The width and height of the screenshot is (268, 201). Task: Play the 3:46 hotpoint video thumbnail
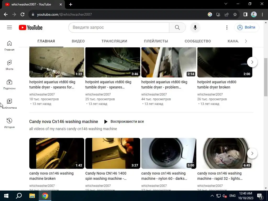(x=113, y=62)
